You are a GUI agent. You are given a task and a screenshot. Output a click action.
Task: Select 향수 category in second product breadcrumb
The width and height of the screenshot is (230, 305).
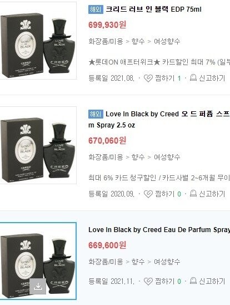pyautogui.click(x=138, y=157)
